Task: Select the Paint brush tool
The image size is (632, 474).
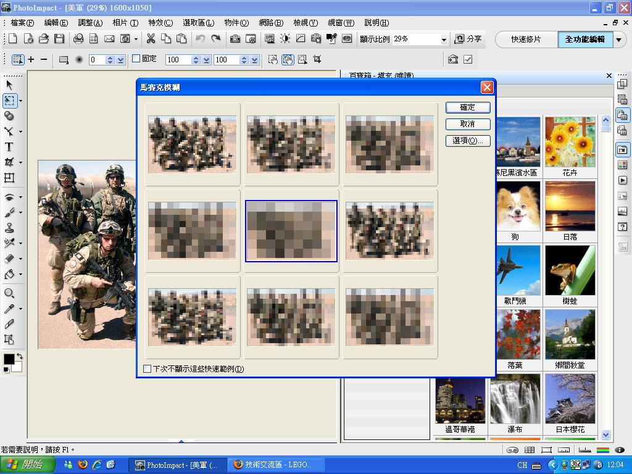Action: (9, 212)
